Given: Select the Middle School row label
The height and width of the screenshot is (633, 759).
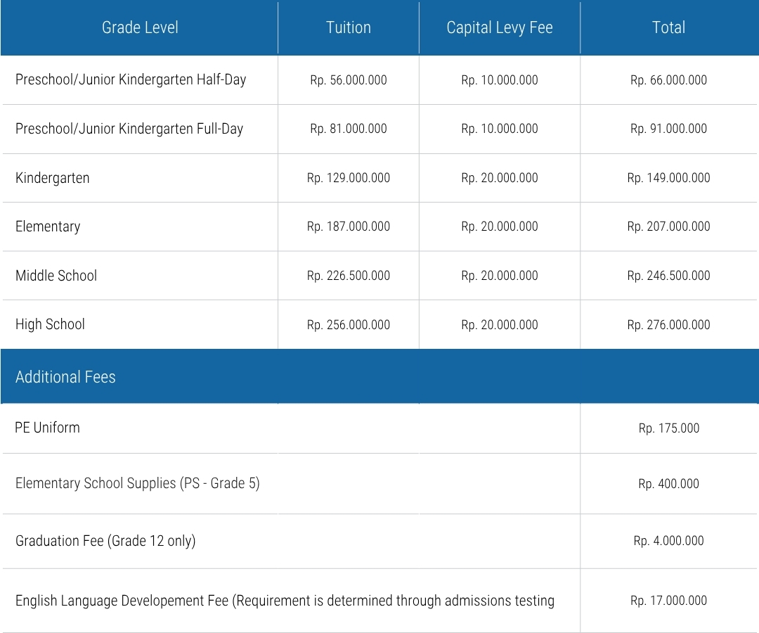Looking at the screenshot, I should point(56,276).
